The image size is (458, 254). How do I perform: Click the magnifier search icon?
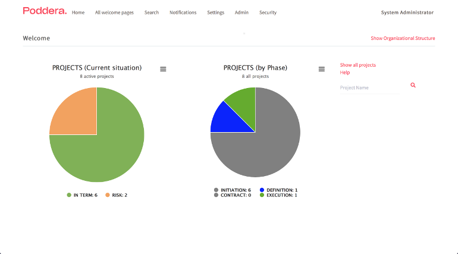click(x=413, y=85)
